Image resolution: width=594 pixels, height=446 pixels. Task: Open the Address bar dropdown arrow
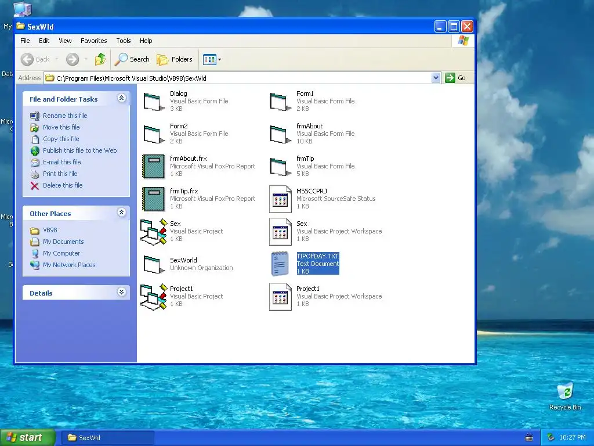[x=436, y=78]
